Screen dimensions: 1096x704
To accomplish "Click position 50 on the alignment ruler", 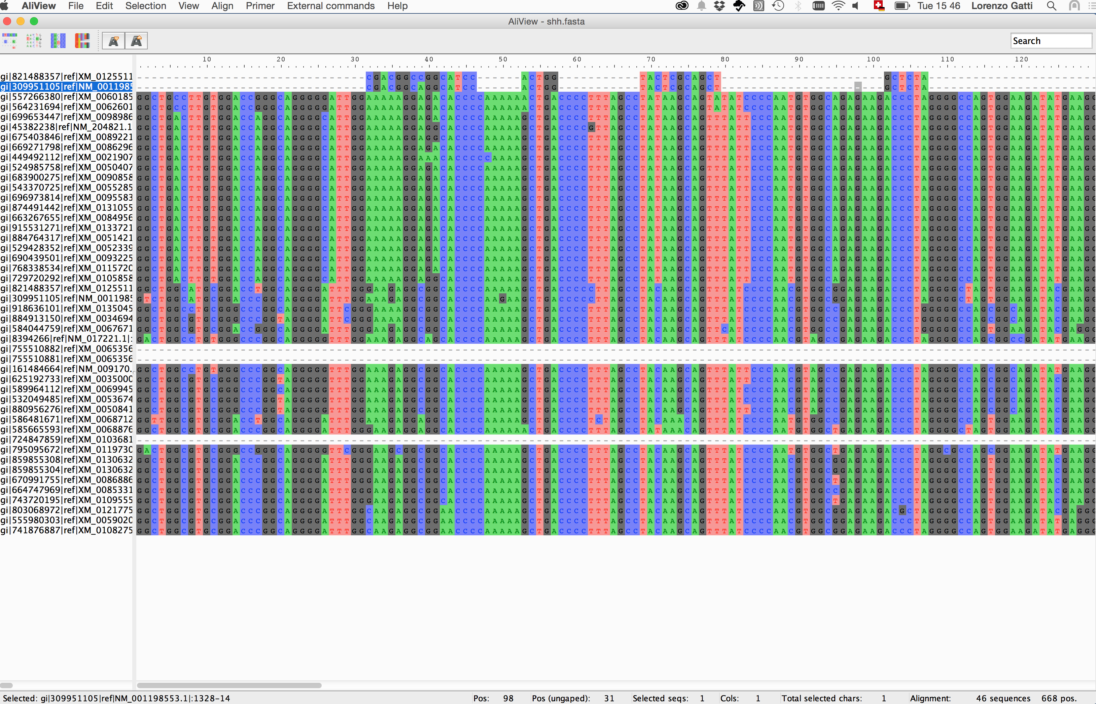I will tap(503, 59).
